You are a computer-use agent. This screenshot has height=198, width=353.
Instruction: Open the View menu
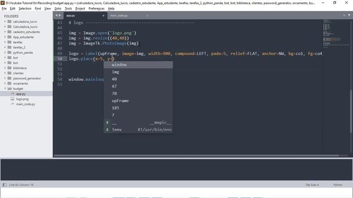tap(47, 9)
